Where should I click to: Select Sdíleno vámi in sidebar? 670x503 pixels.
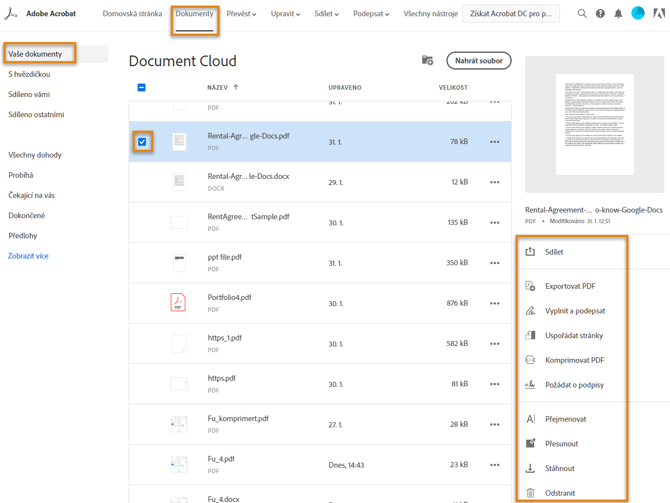(29, 94)
